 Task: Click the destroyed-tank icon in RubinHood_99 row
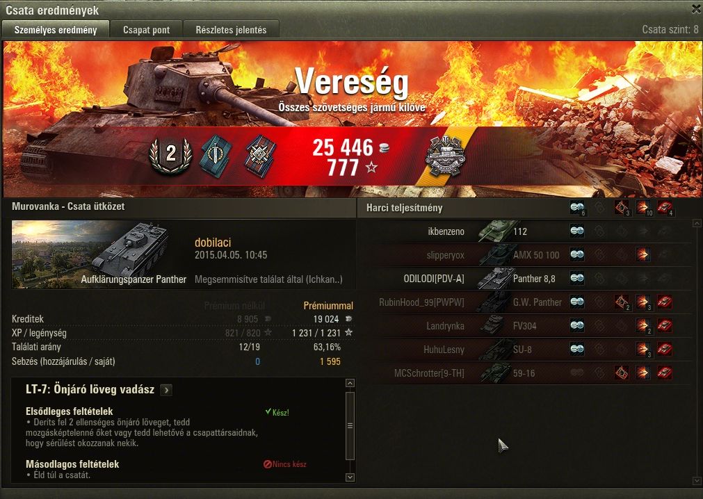665,302
